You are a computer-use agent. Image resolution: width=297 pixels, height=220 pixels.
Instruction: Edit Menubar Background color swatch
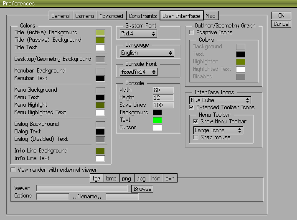100,71
